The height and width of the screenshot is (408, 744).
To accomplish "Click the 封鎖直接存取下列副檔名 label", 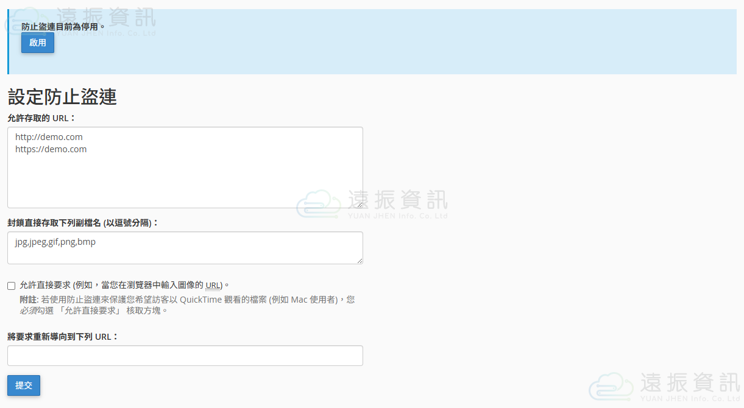I will pyautogui.click(x=82, y=223).
